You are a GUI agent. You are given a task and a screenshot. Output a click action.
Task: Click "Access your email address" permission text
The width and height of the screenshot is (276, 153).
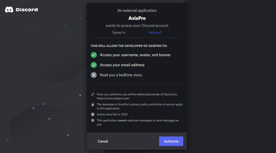[x=122, y=65]
